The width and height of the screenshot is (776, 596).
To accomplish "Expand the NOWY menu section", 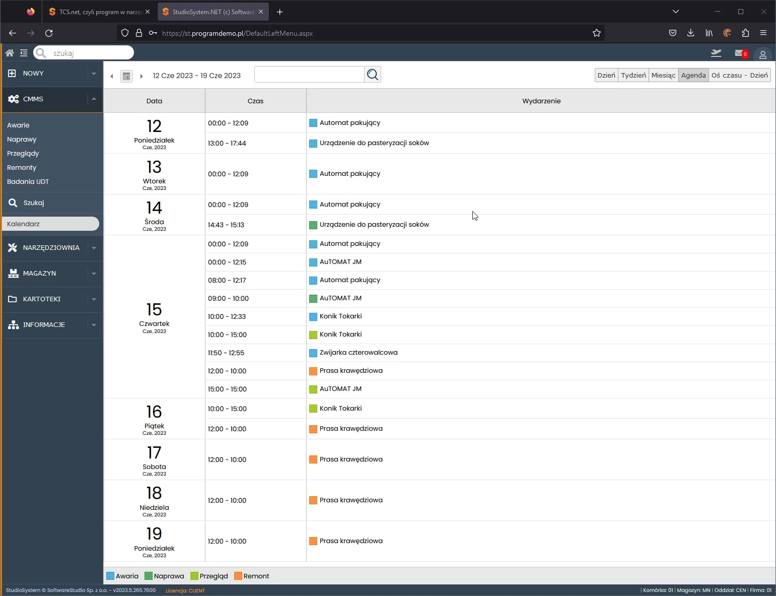I will 94,74.
